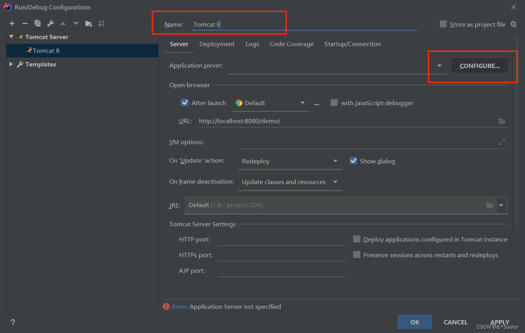Check Deploy applications configured in Tomcat instance

(x=357, y=239)
